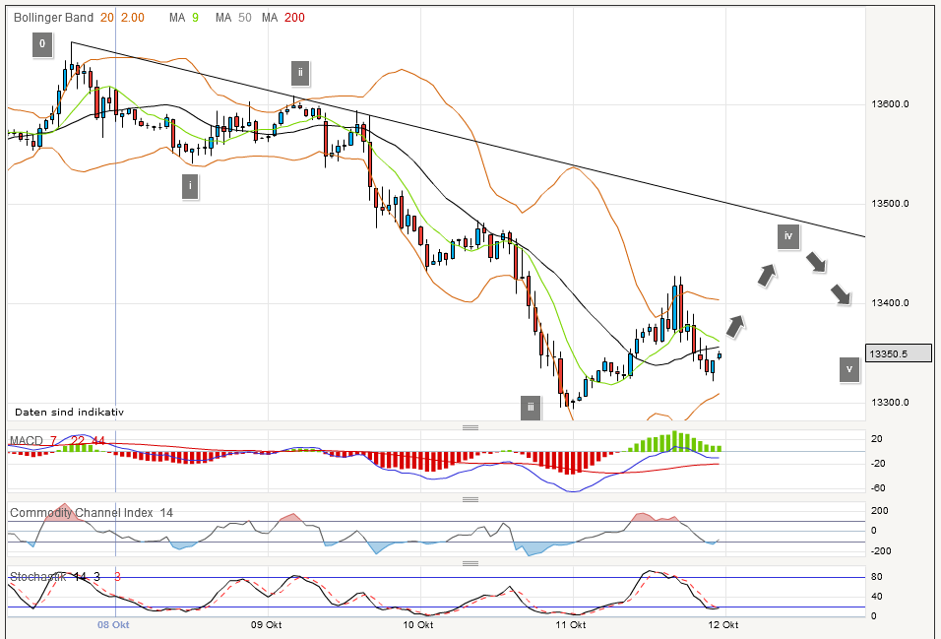This screenshot has height=639, width=941.
Task: Select the 12 Okt date label
Action: click(x=723, y=624)
